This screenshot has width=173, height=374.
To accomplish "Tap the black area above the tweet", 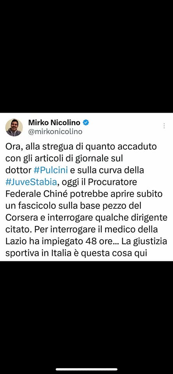I will point(86,56).
